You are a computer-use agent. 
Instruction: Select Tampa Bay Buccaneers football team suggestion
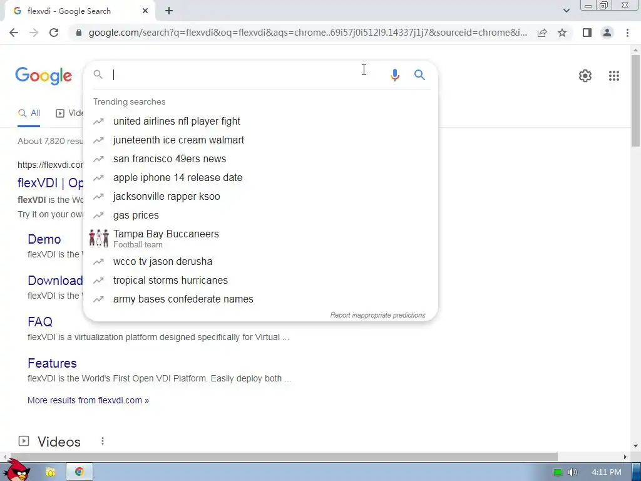pyautogui.click(x=260, y=239)
